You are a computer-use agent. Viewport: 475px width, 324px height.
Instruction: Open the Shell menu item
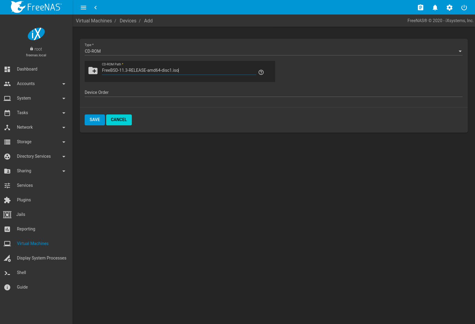pyautogui.click(x=21, y=273)
